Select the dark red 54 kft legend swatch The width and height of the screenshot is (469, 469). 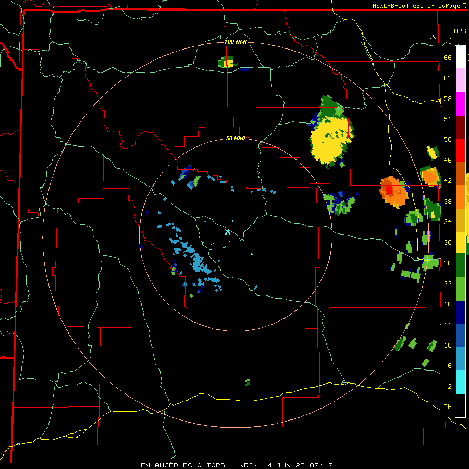click(460, 127)
